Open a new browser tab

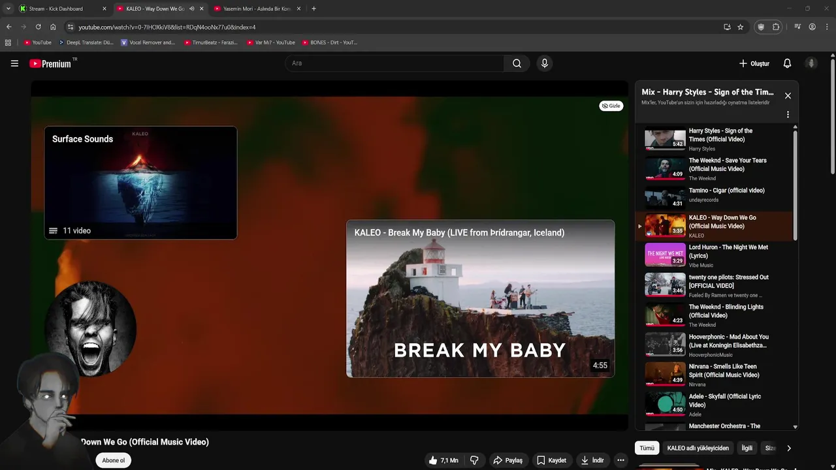[x=313, y=8]
